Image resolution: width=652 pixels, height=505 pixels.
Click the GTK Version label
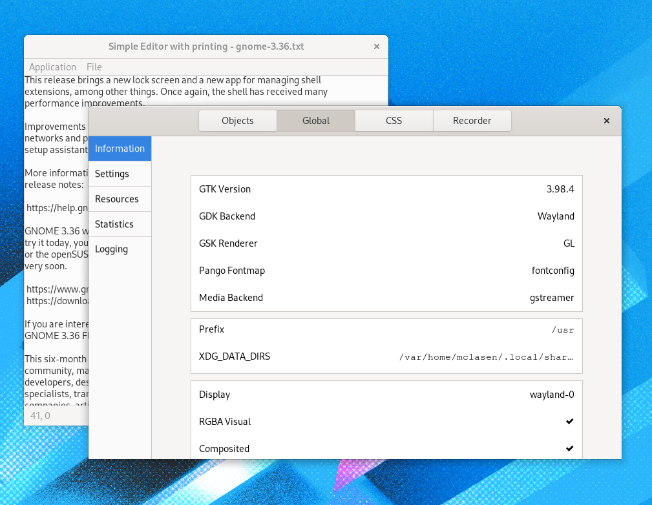point(225,189)
